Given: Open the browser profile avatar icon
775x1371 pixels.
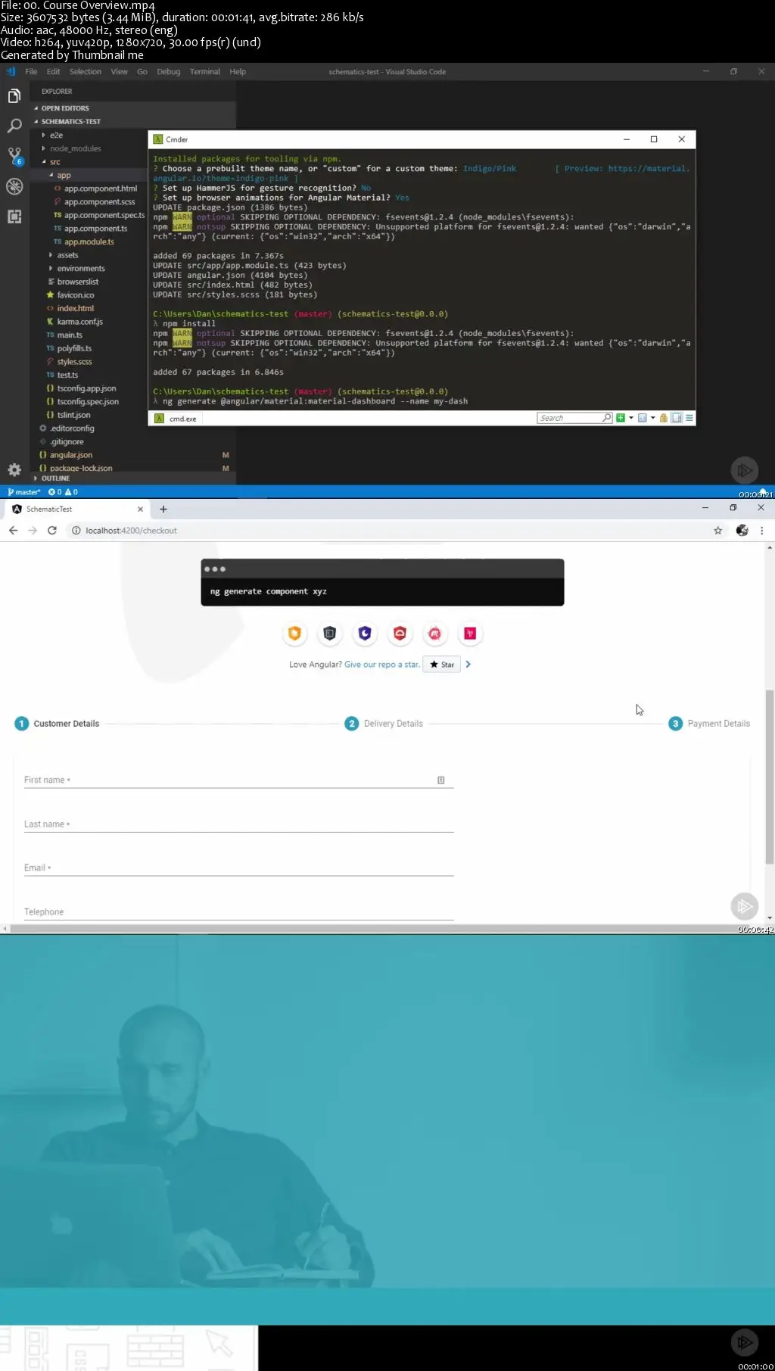Looking at the screenshot, I should click(x=742, y=531).
